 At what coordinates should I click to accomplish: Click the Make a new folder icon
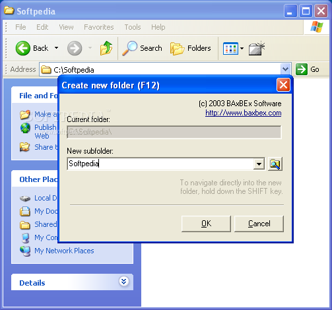pyautogui.click(x=24, y=114)
